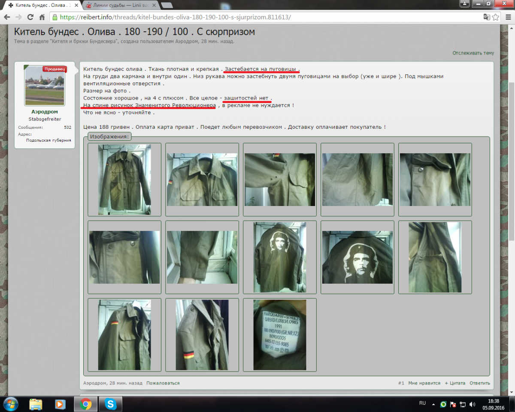515x412 pixels.
Task: Click the Пожаловаться link under the post
Action: point(163,383)
